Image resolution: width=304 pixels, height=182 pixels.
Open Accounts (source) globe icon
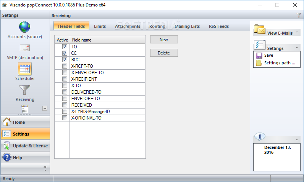(24, 27)
